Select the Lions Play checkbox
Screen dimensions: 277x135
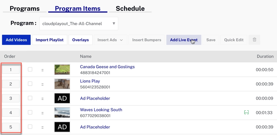click(30, 84)
